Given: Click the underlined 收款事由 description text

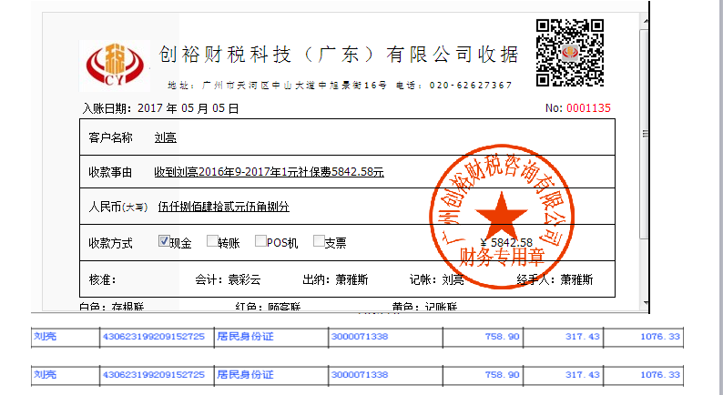Looking at the screenshot, I should point(269,171).
